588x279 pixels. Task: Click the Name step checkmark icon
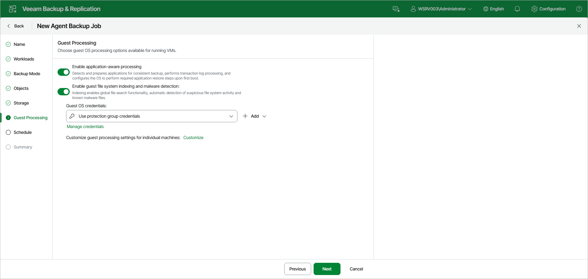[8, 44]
